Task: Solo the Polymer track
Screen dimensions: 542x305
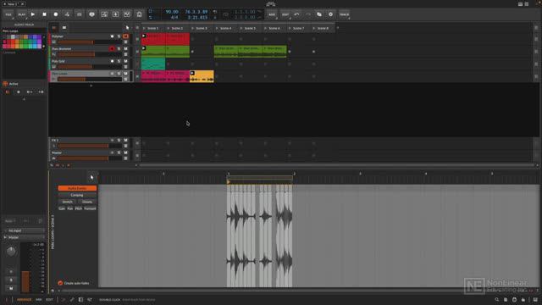Action: [x=119, y=36]
